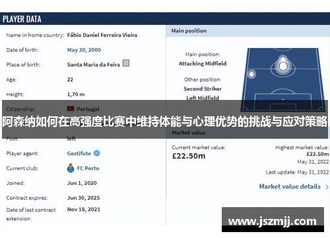Screen dimensions: 330x238
Task: Open the Market value details arrow
Action: click(327, 187)
